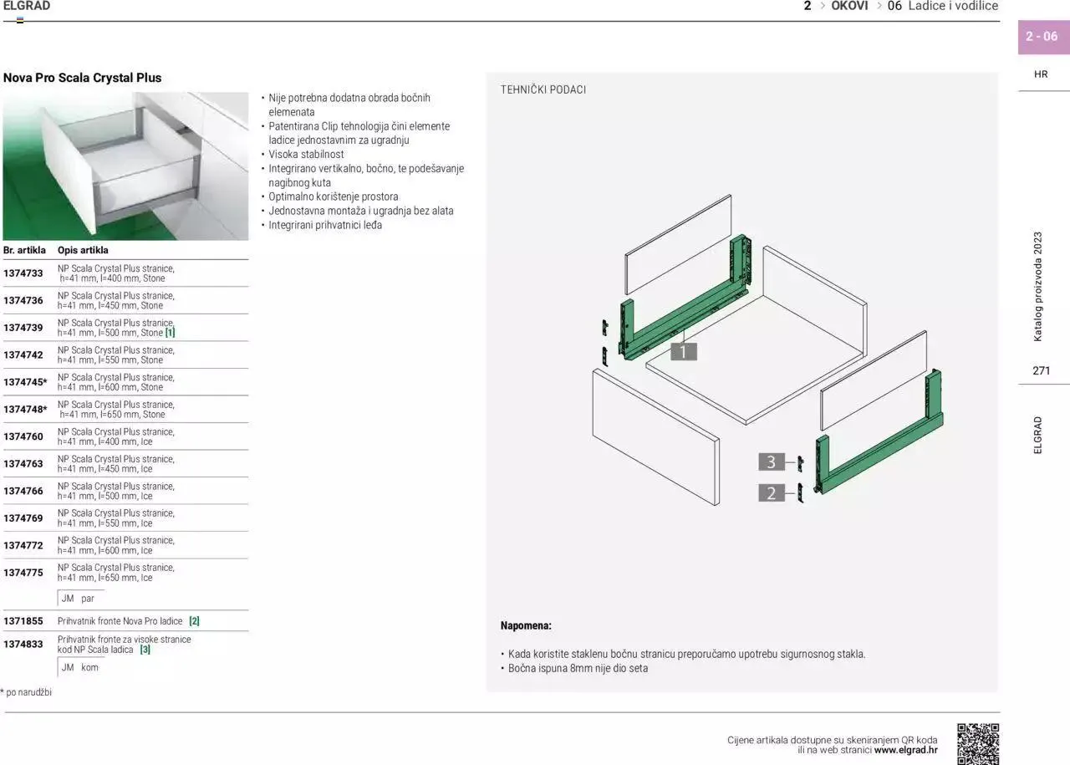The image size is (1070, 765).
Task: Select marker 1 in the technical diagram
Action: click(684, 351)
